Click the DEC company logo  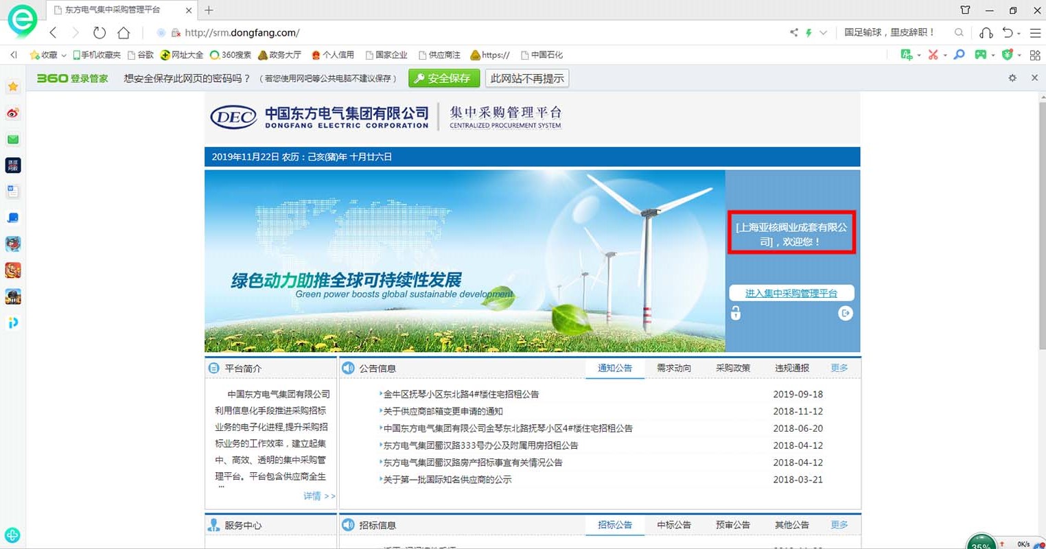click(x=233, y=117)
